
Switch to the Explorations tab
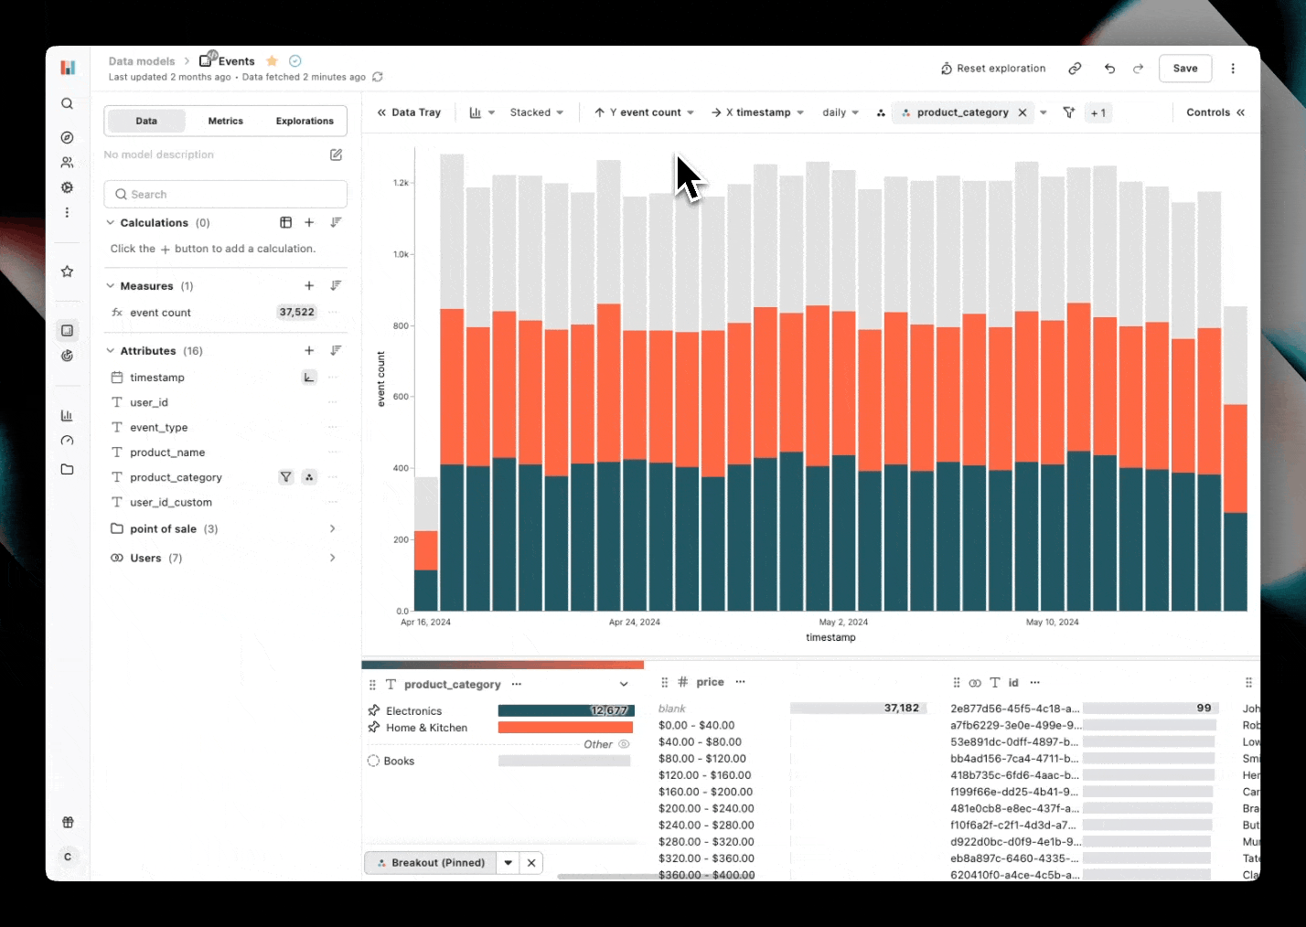pyautogui.click(x=305, y=121)
